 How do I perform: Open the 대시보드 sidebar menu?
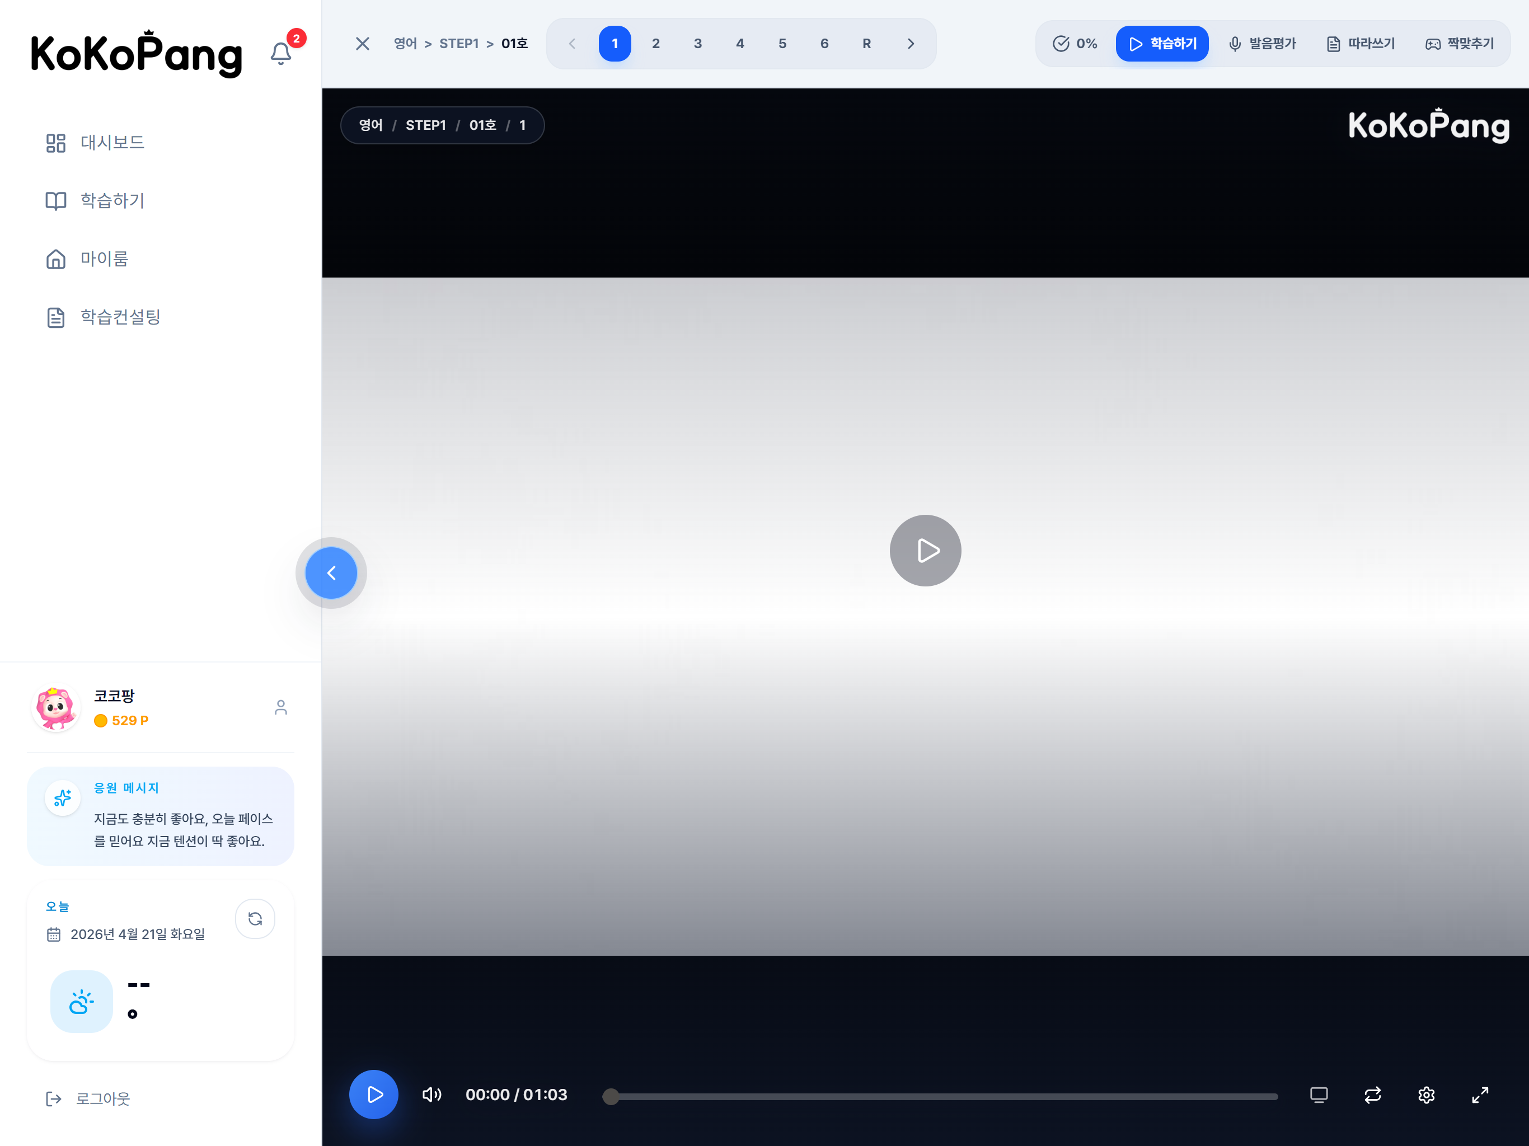coord(95,143)
